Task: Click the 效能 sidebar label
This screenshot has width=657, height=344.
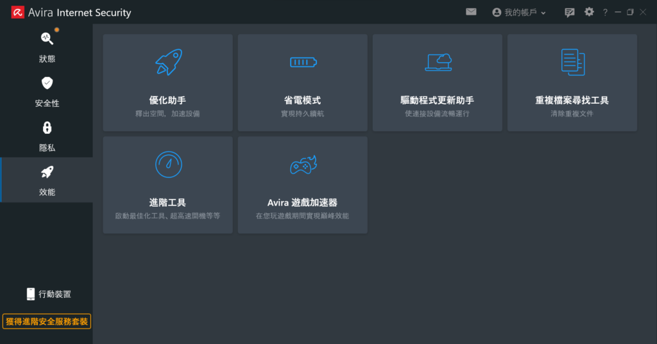Action: pyautogui.click(x=47, y=192)
